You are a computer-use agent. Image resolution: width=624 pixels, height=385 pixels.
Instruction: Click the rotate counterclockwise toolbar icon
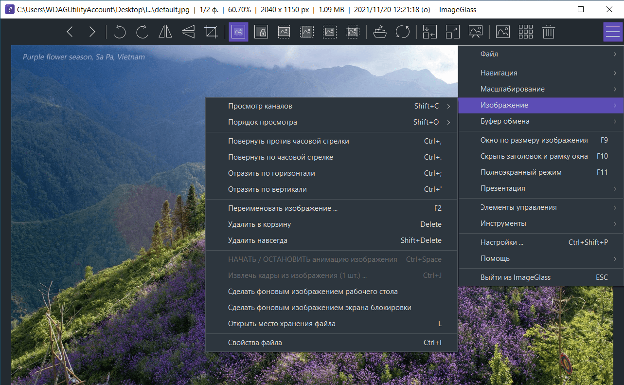(120, 32)
